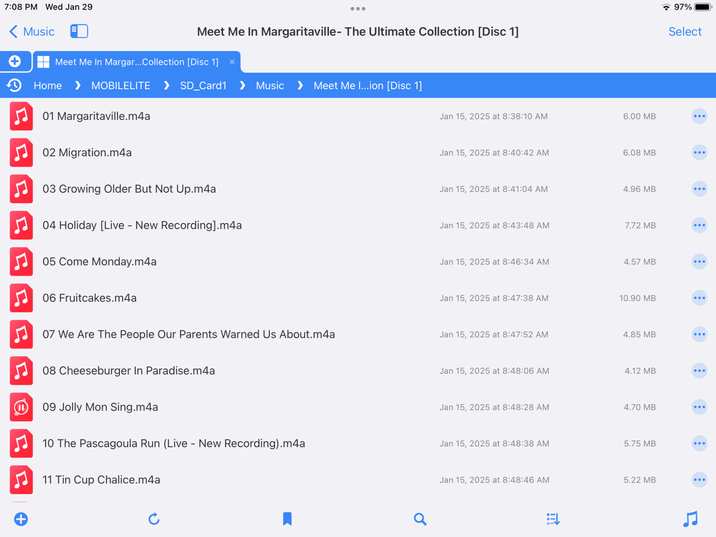Open more options for 11 Tin Cup Chalice.m4a
The height and width of the screenshot is (537, 716).
point(699,480)
